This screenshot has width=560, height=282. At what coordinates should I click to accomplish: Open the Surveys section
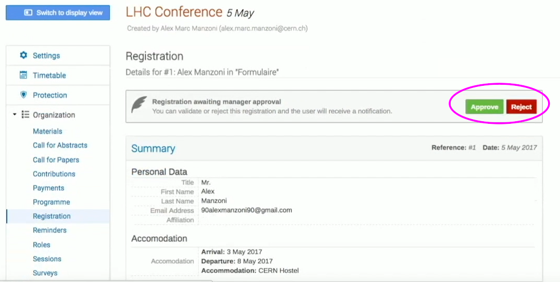pyautogui.click(x=45, y=273)
